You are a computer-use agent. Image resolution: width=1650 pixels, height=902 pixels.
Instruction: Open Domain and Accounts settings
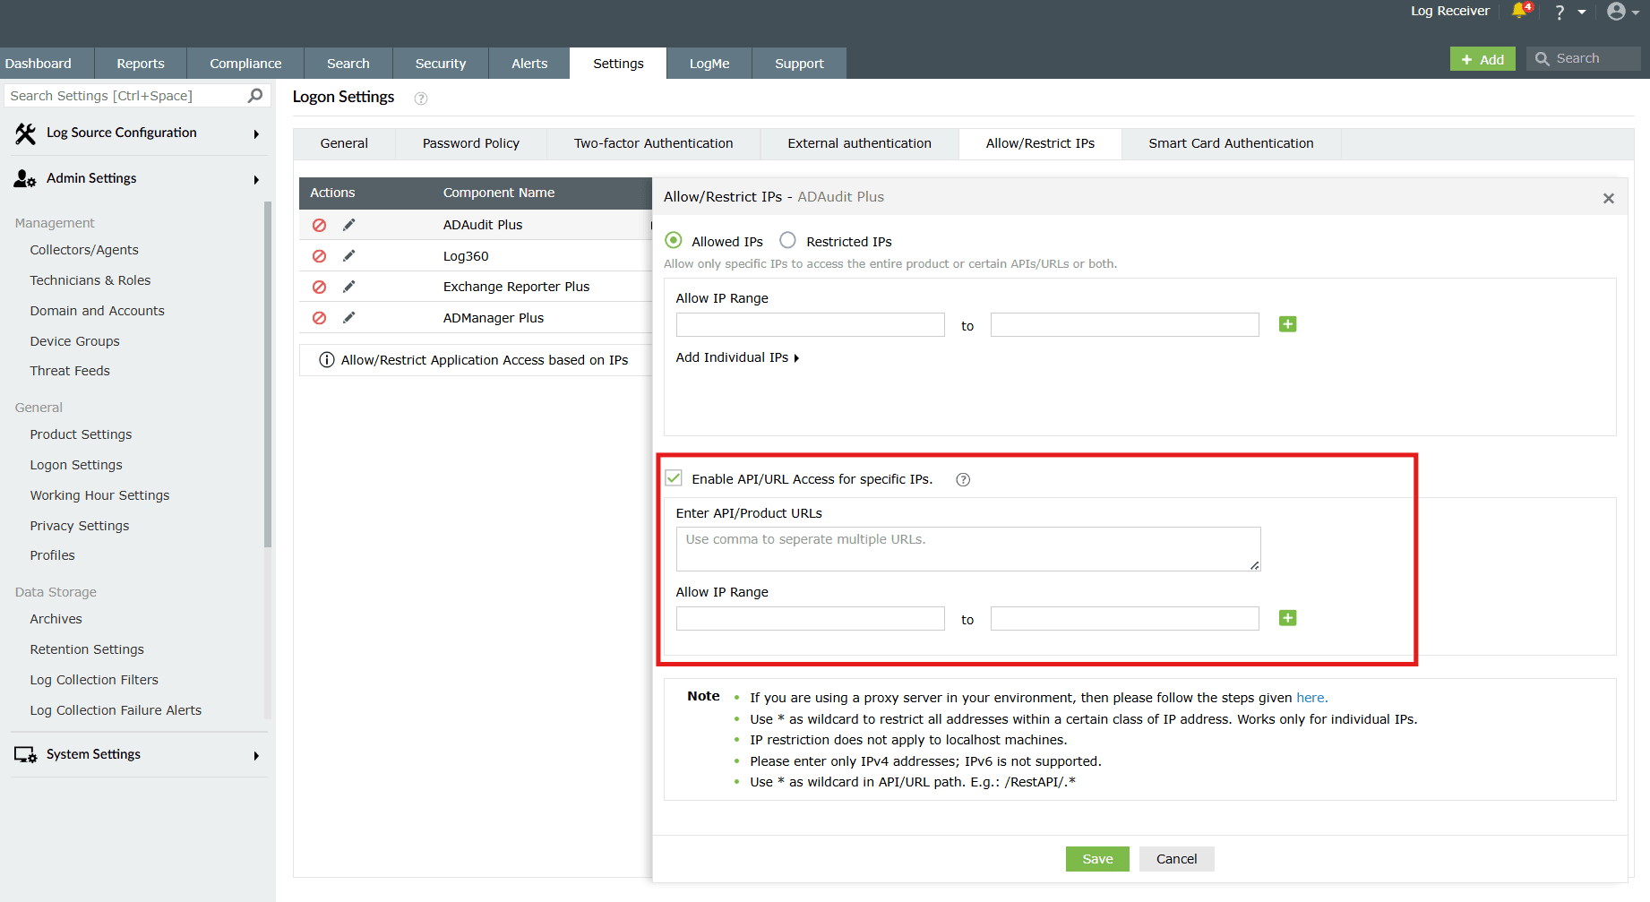[98, 311]
